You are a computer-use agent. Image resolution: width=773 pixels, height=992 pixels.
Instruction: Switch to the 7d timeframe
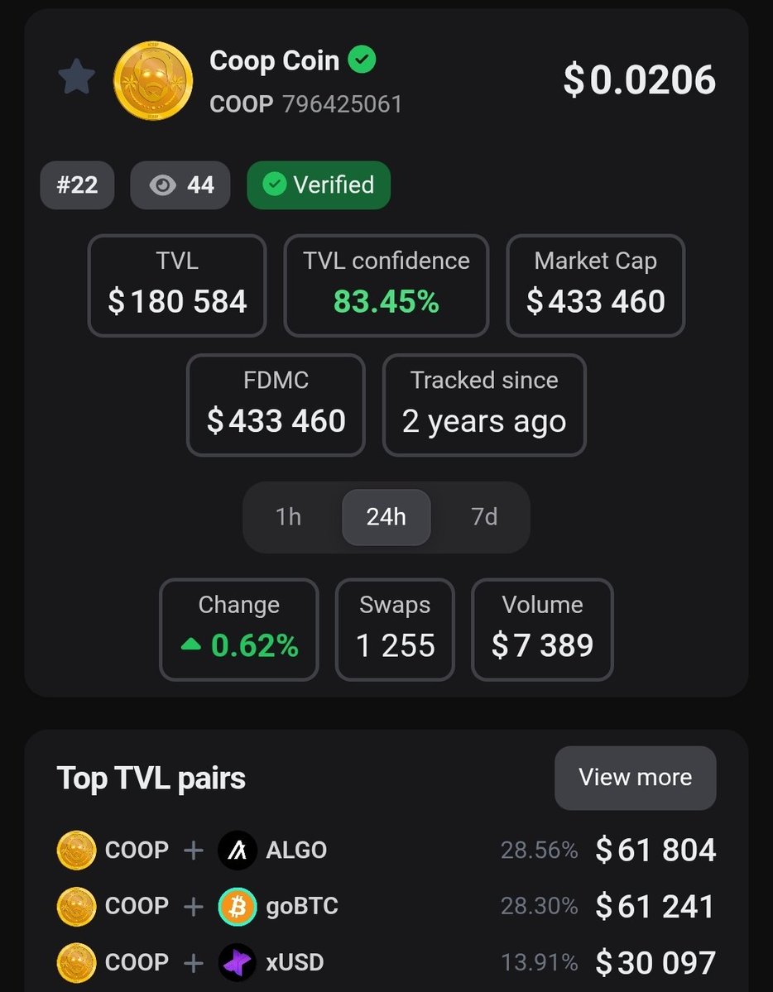pos(484,517)
